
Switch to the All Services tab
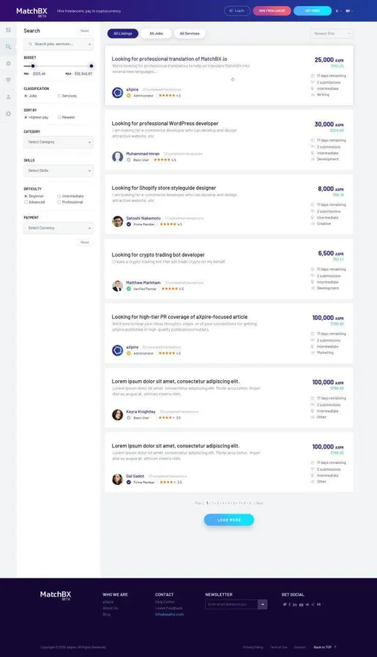pyautogui.click(x=189, y=33)
